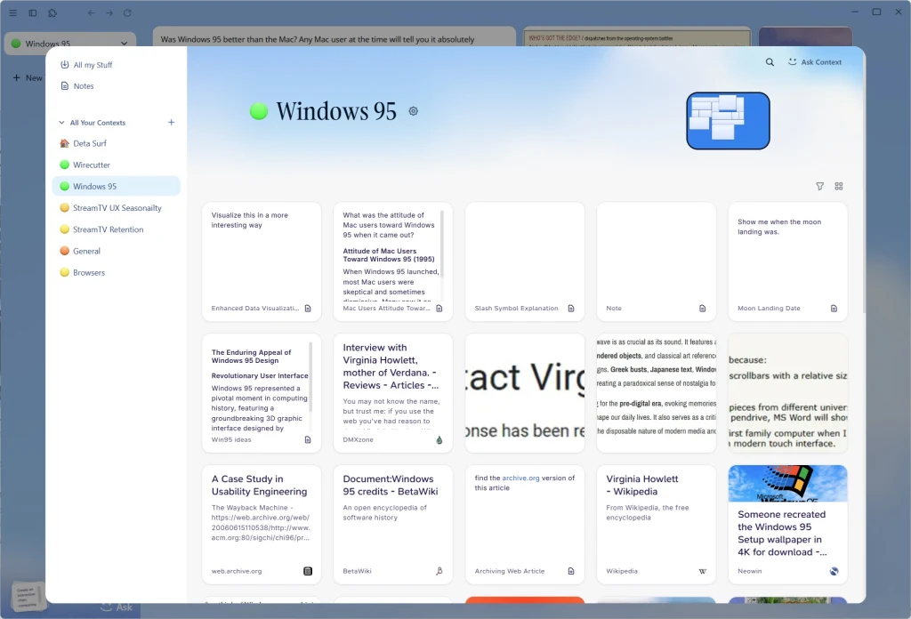Open the hamburger menu icon

(12, 12)
